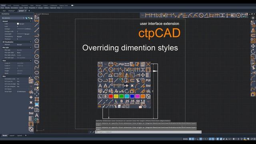Click the orange X icon in palette top row
256x144 pixels.
(x=148, y=64)
